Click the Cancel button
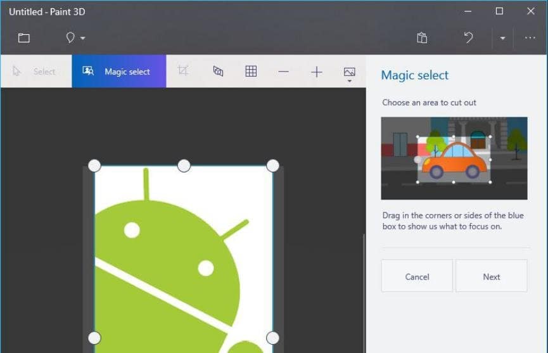The height and width of the screenshot is (353, 548). [x=417, y=276]
